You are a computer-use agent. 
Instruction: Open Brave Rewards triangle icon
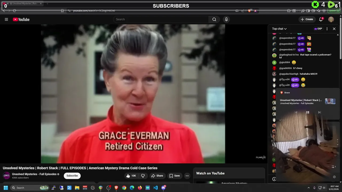(255, 11)
